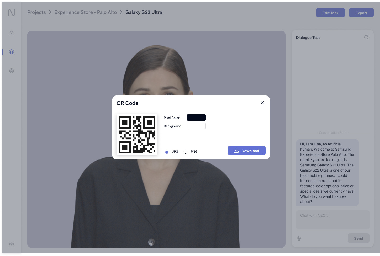Image resolution: width=380 pixels, height=256 pixels.
Task: Click the Pixel Color label
Action: click(172, 118)
